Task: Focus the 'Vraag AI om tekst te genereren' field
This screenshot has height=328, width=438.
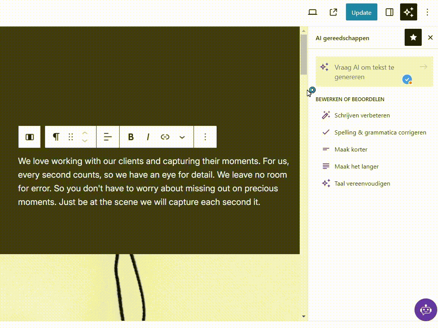Action: tap(374, 72)
